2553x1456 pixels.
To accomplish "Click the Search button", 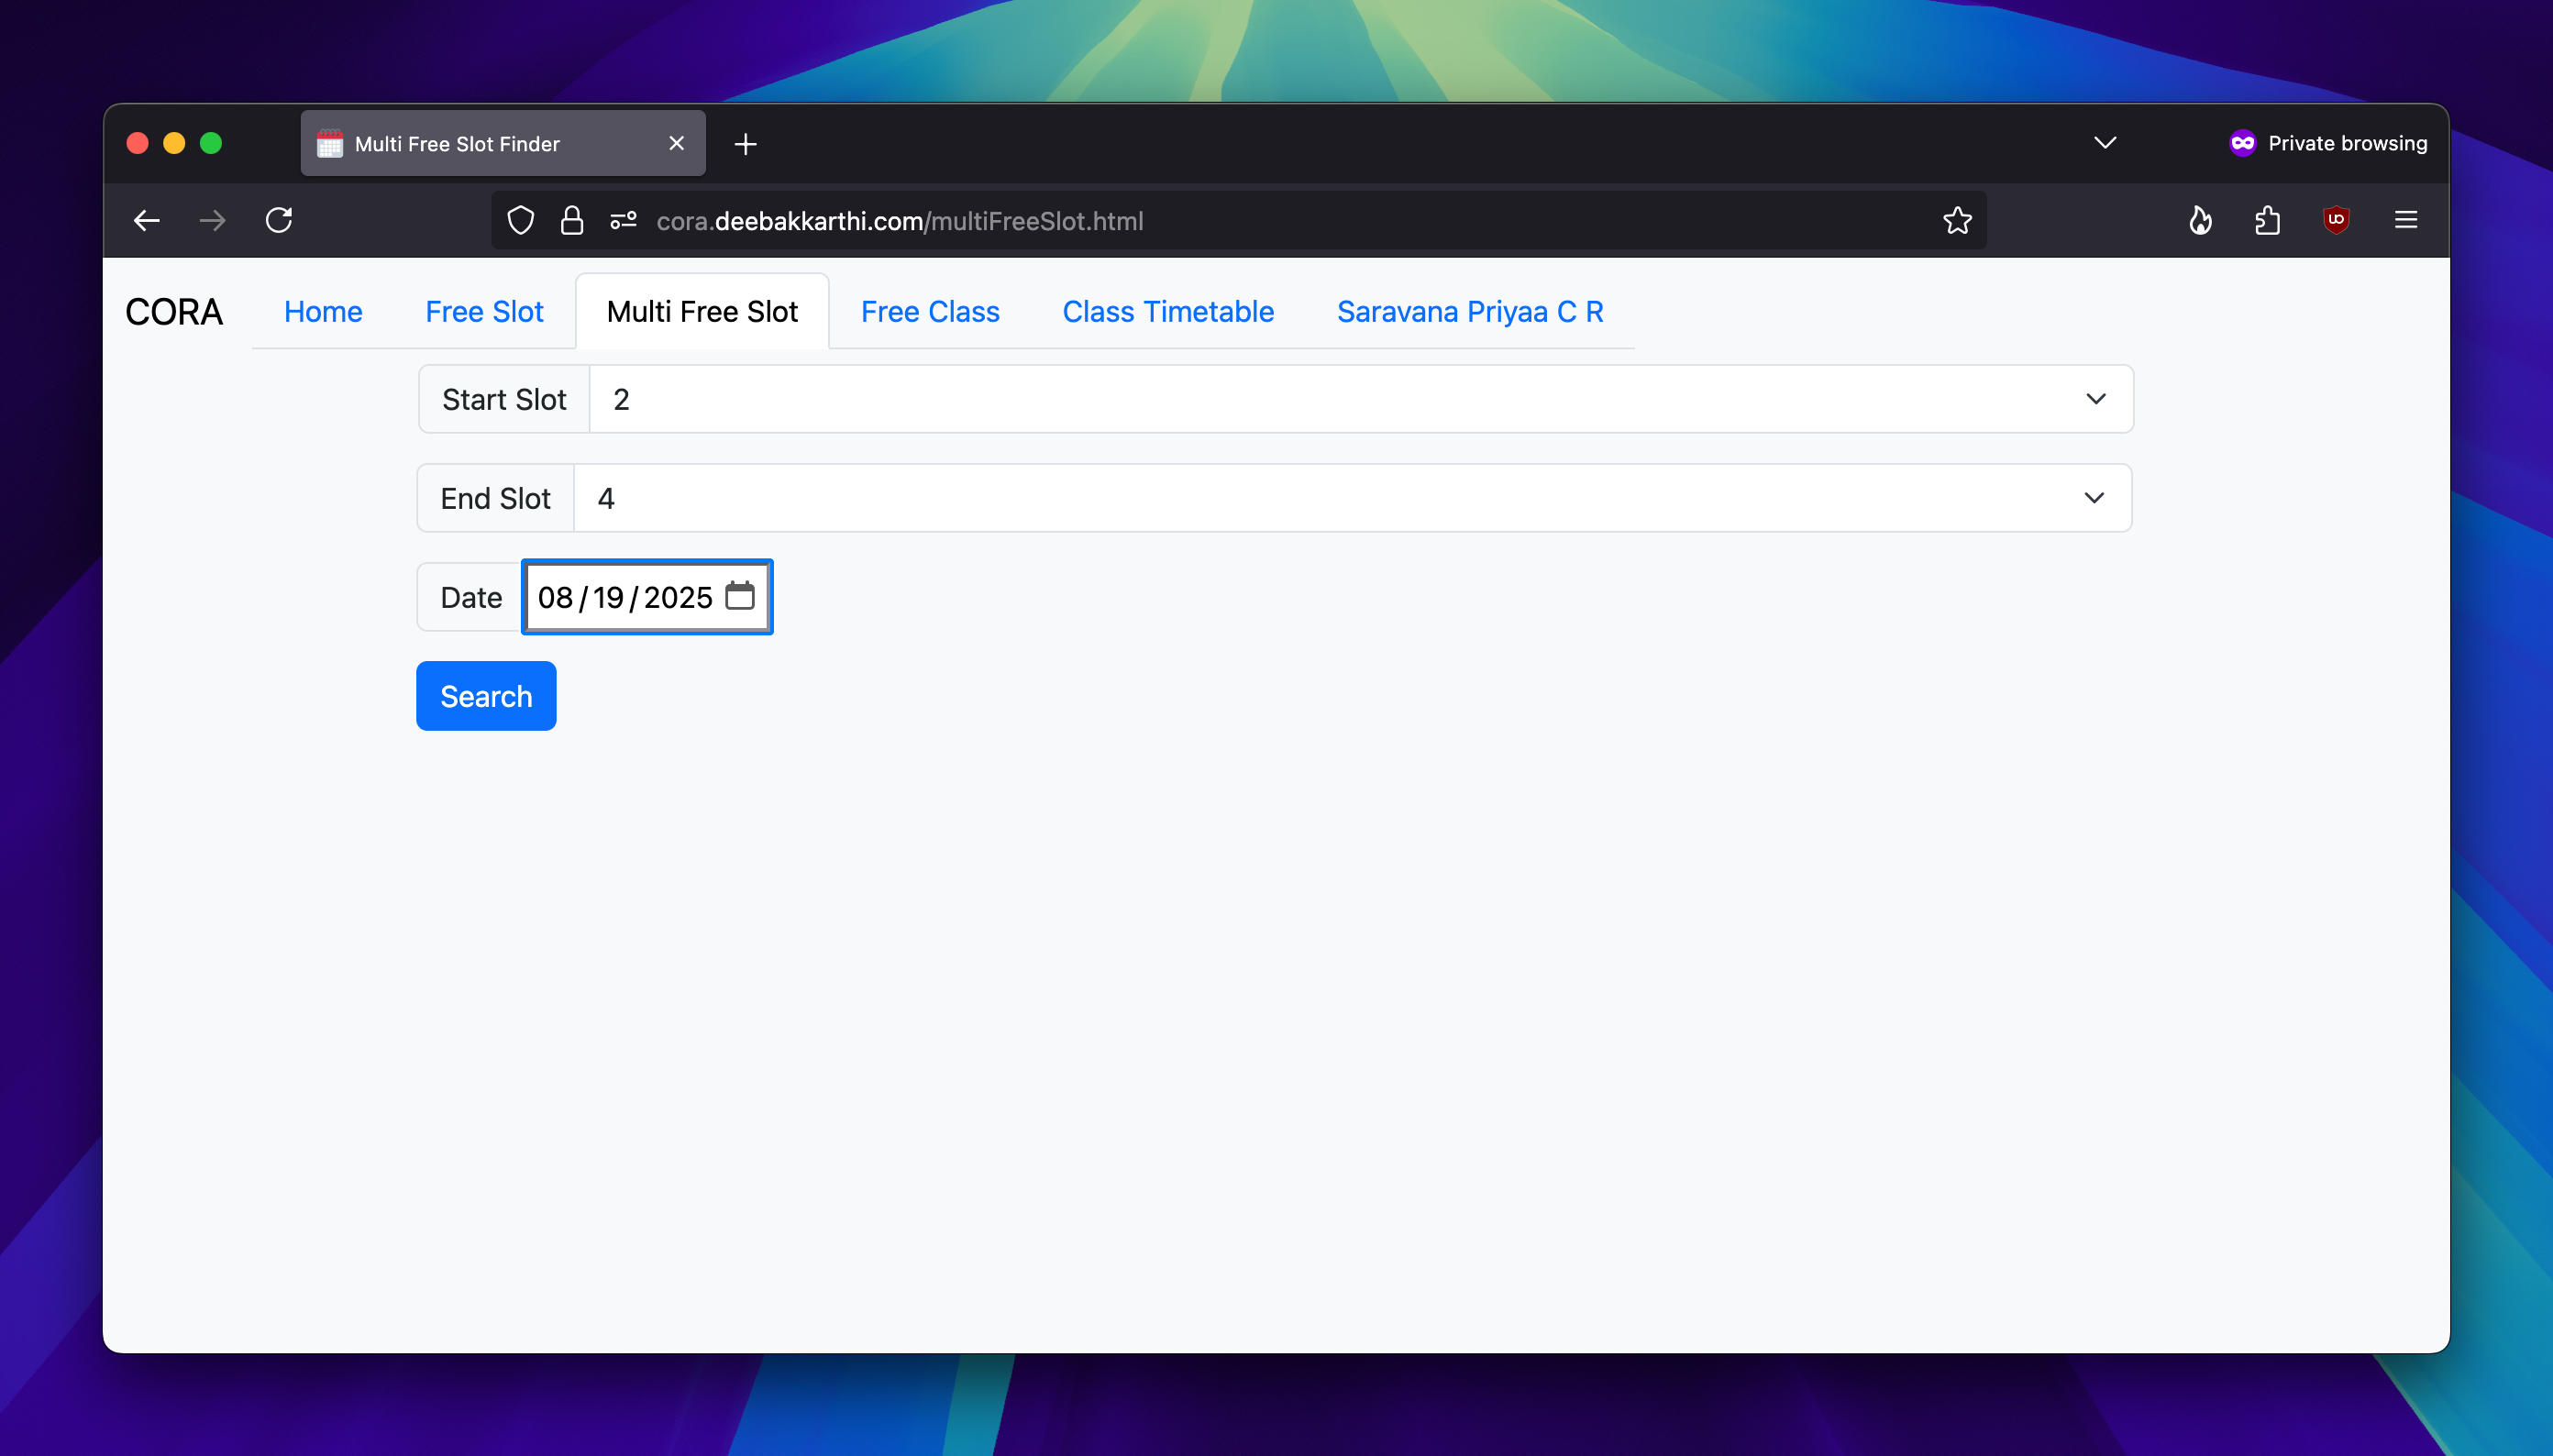I will click(486, 696).
